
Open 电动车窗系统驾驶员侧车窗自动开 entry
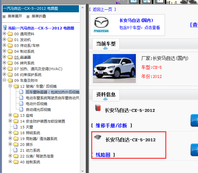click(x=53, y=98)
